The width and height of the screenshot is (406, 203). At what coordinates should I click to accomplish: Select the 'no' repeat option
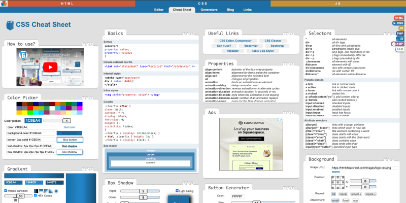coord(334,194)
